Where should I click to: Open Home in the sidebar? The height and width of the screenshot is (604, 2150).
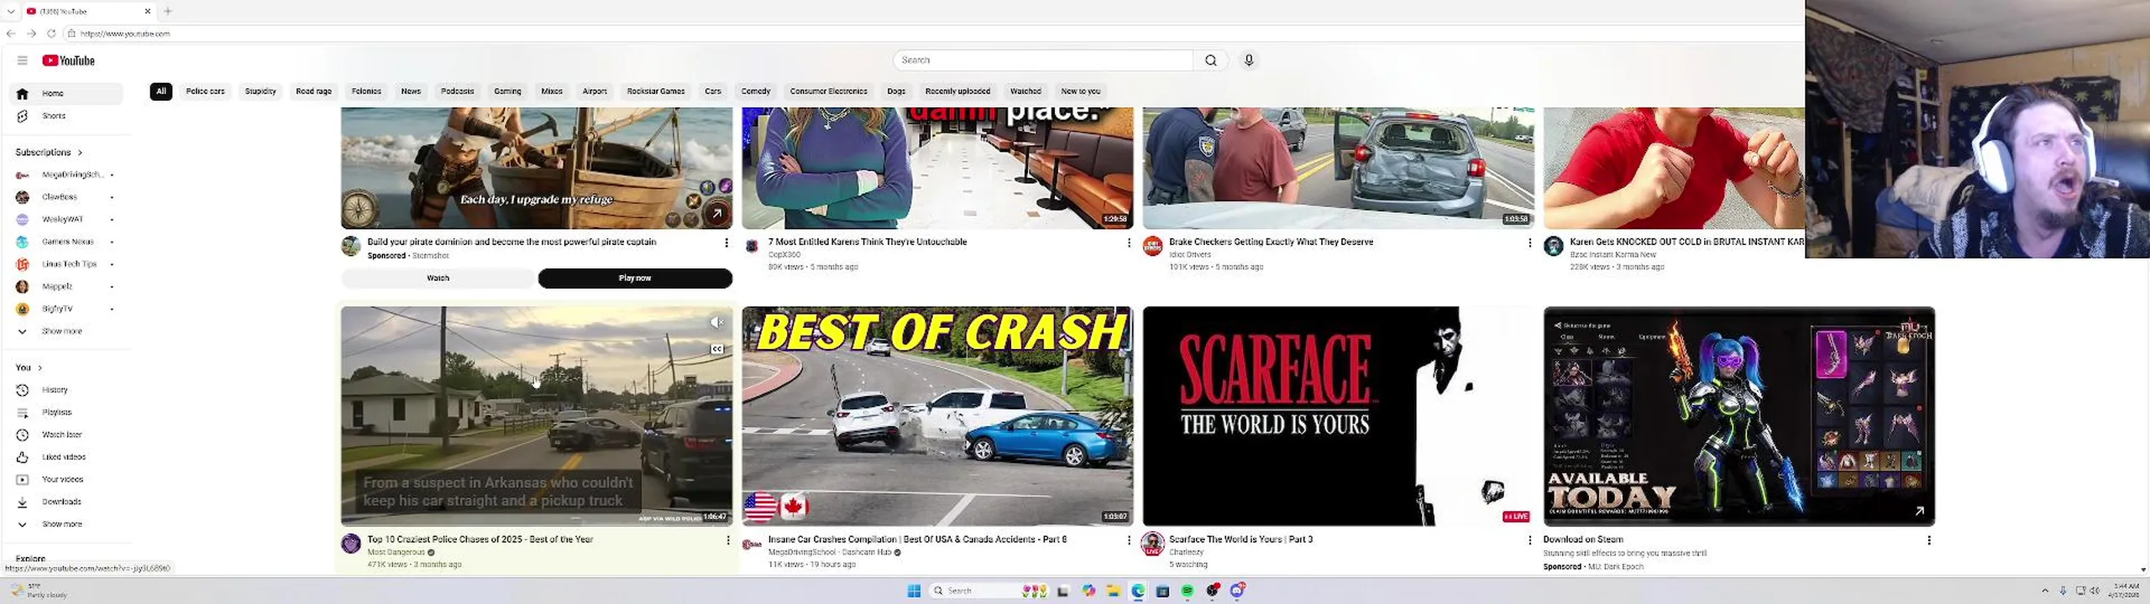click(x=66, y=93)
